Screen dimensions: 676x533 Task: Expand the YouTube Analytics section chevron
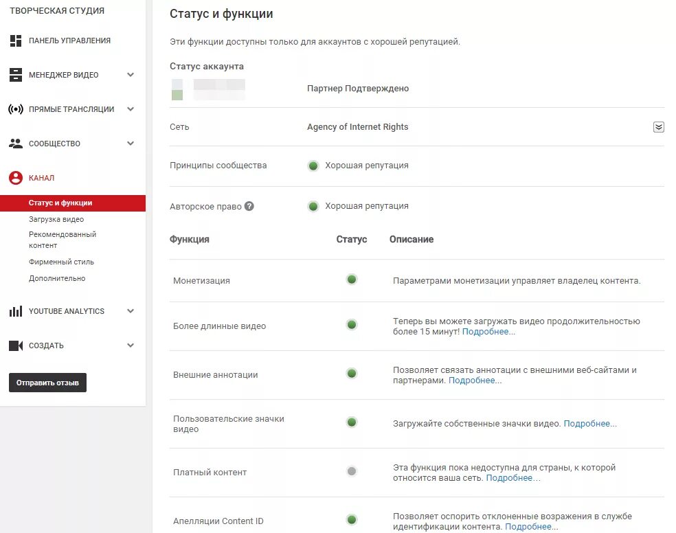(131, 311)
